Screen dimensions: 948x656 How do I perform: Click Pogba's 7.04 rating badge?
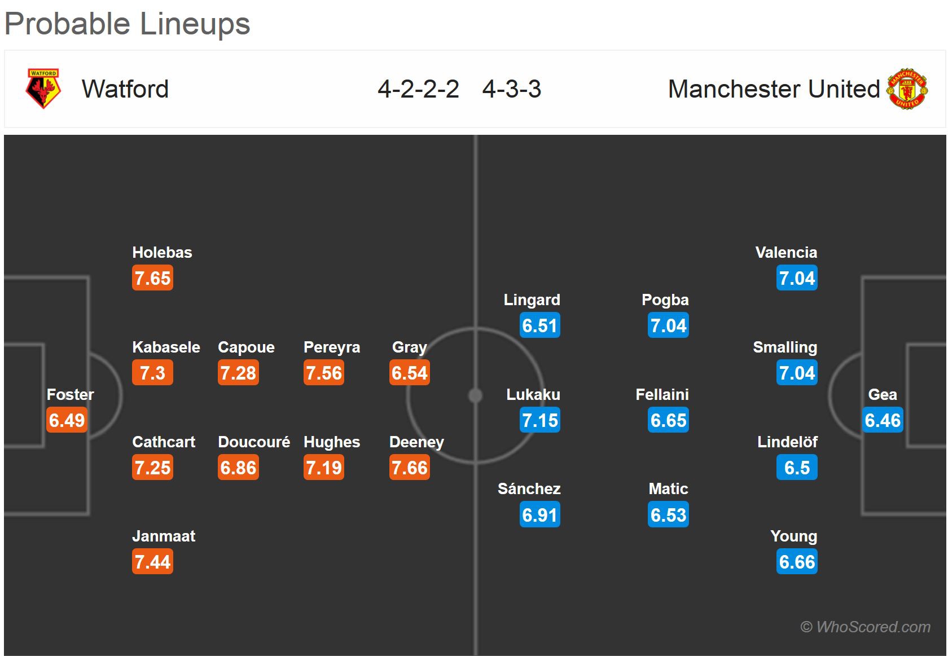pyautogui.click(x=668, y=325)
